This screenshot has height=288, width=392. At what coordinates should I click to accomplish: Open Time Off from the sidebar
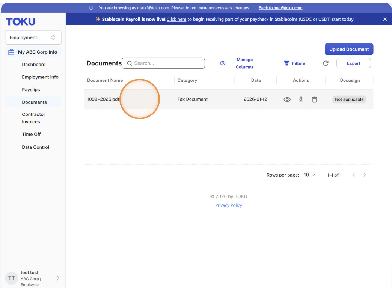pos(31,134)
